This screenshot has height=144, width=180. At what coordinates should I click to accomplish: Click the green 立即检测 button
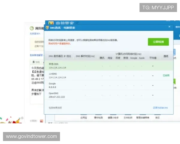[158, 42]
